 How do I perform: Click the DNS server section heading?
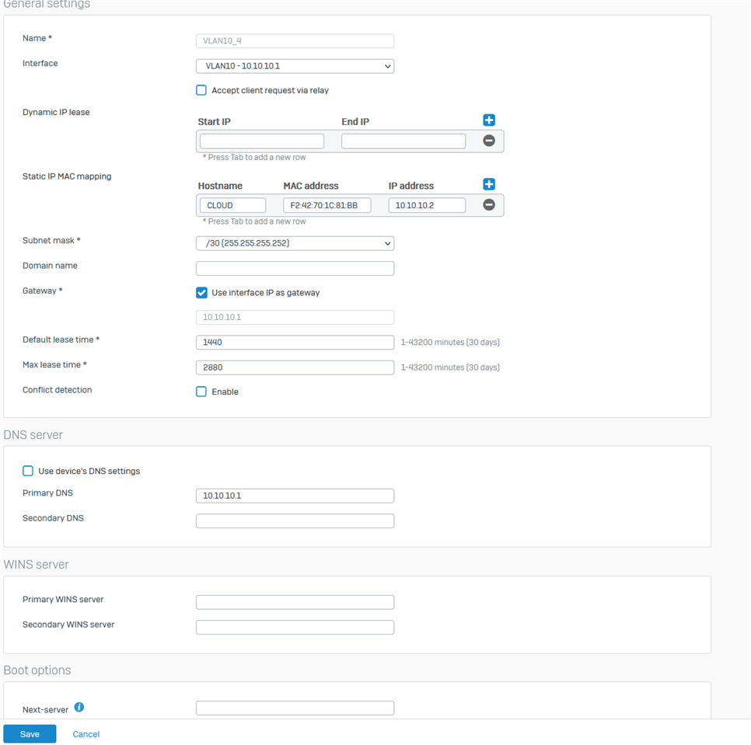[33, 435]
